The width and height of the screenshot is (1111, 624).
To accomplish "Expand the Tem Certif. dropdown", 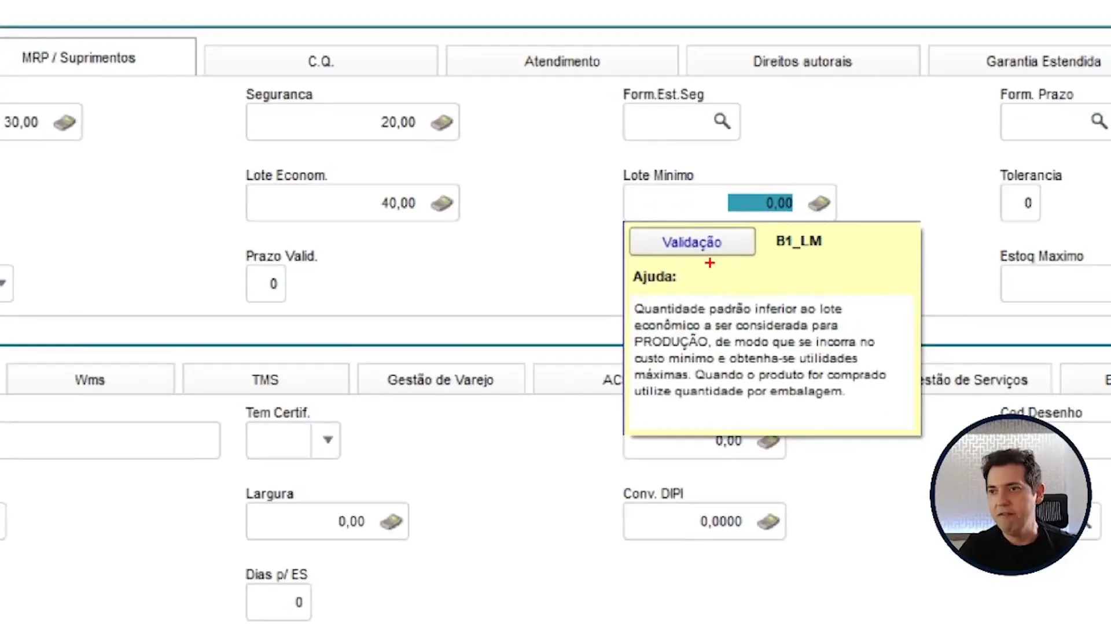I will 328,440.
